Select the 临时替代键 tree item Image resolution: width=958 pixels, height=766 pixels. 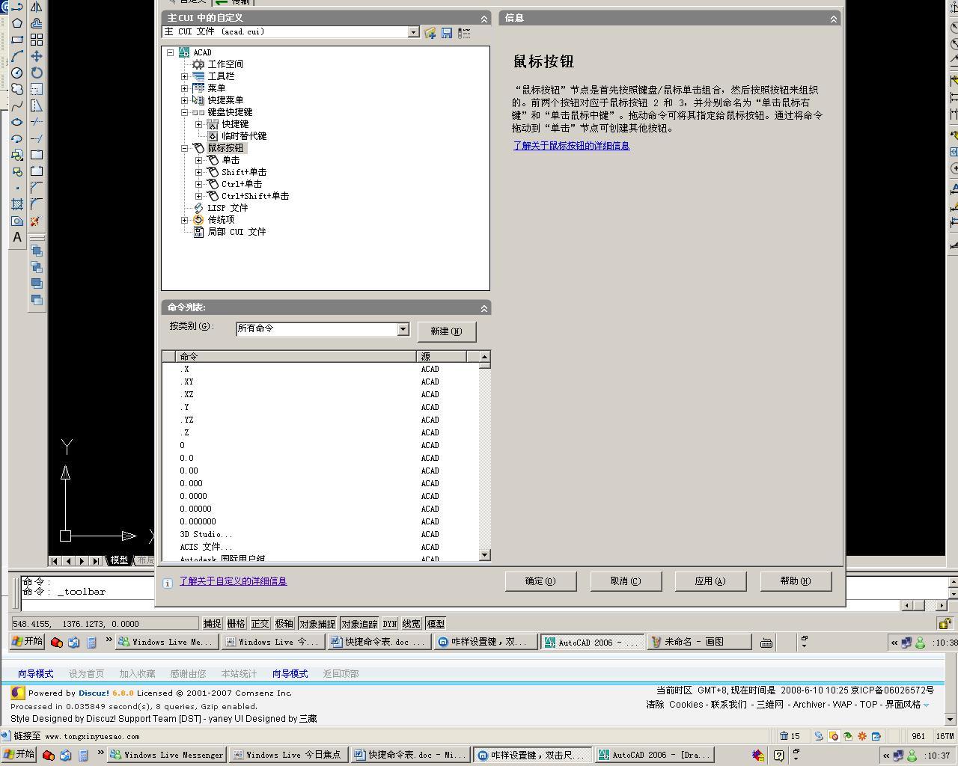(x=244, y=136)
